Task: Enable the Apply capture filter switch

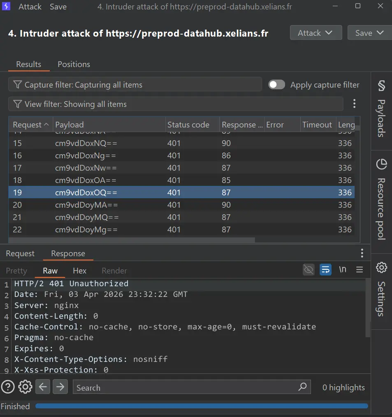Action: pyautogui.click(x=276, y=84)
